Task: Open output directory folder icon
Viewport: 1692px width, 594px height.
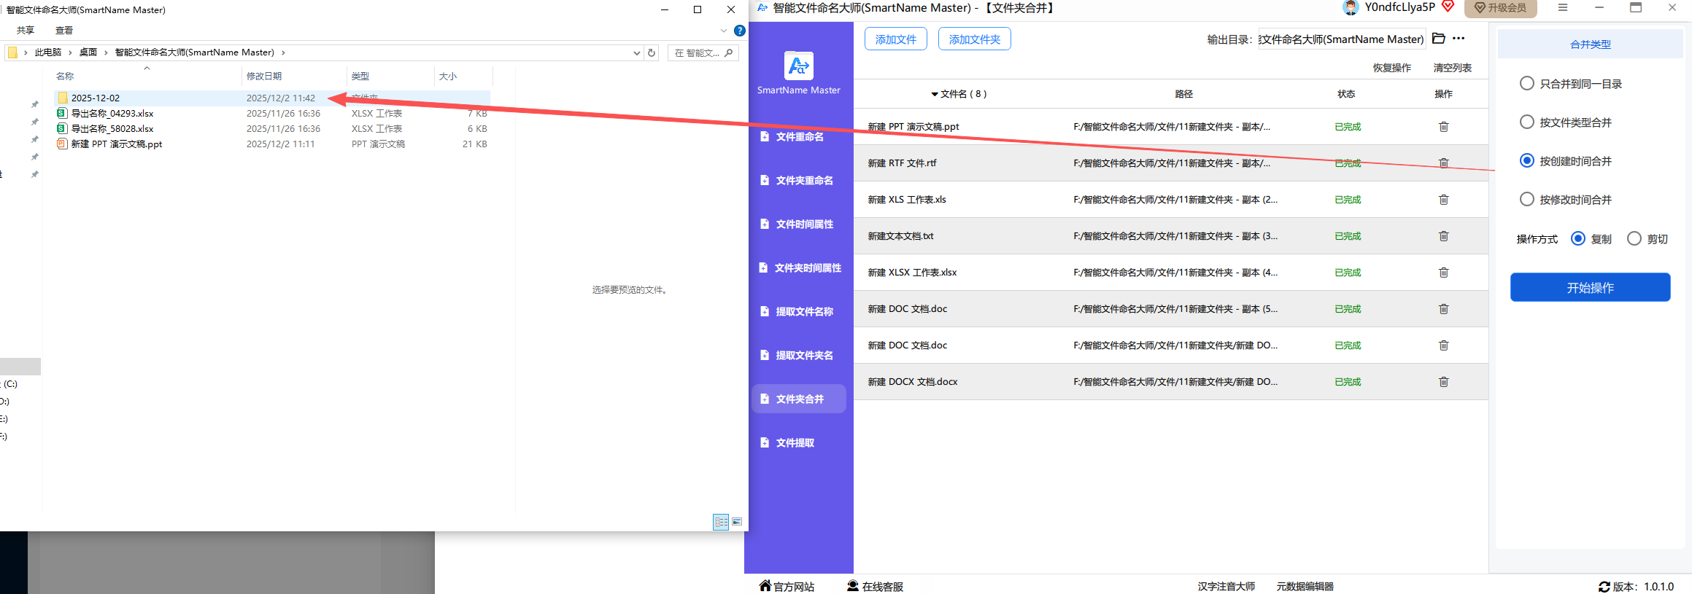Action: pyautogui.click(x=1438, y=39)
